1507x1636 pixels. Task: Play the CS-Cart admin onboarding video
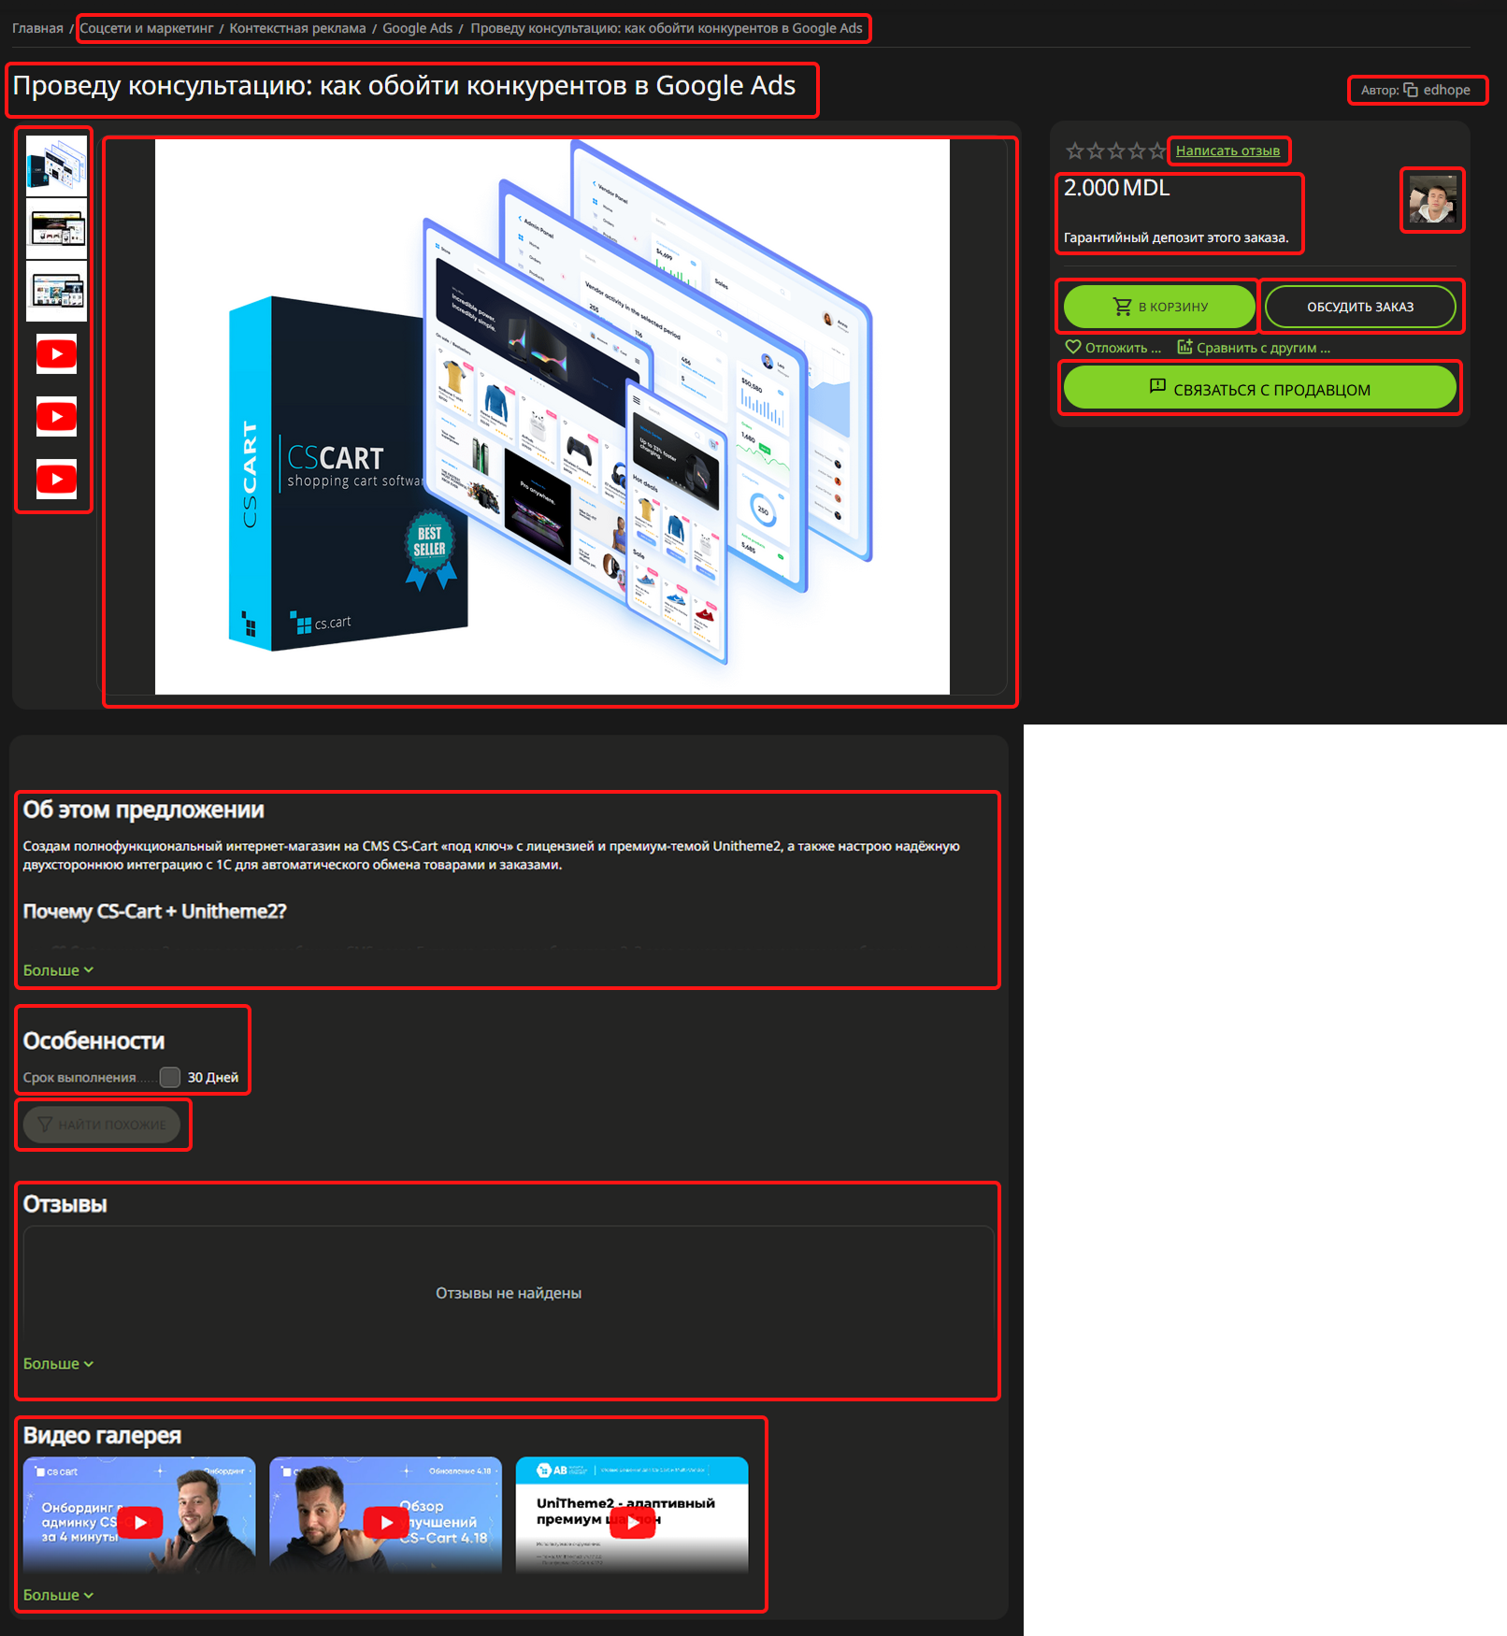click(139, 1522)
